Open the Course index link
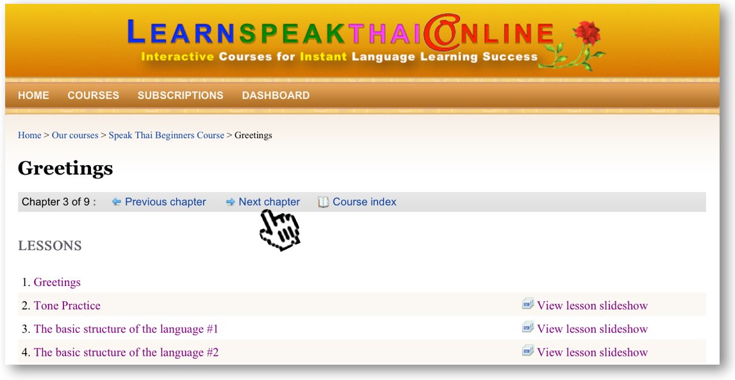This screenshot has height=380, width=735. 364,202
